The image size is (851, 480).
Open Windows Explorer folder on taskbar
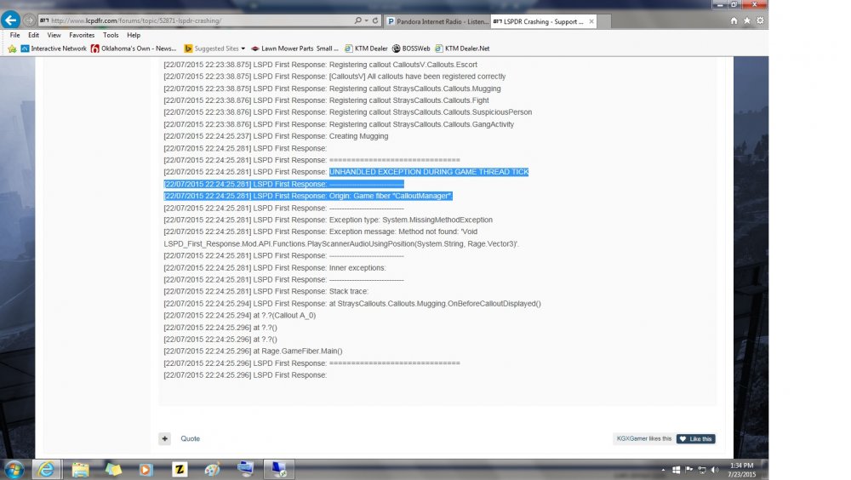(80, 469)
